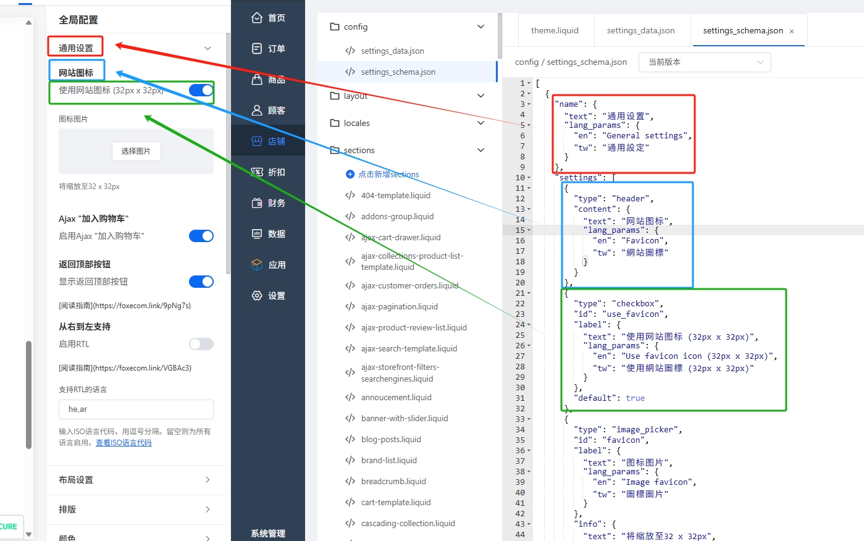Fold code at line 21 arrow
Image resolution: width=864 pixels, height=541 pixels.
tap(529, 293)
